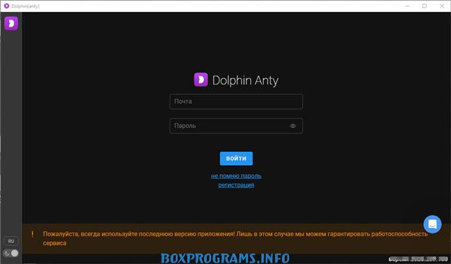Click the orange update warning message text
The width and height of the screenshot is (451, 264).
point(235,238)
